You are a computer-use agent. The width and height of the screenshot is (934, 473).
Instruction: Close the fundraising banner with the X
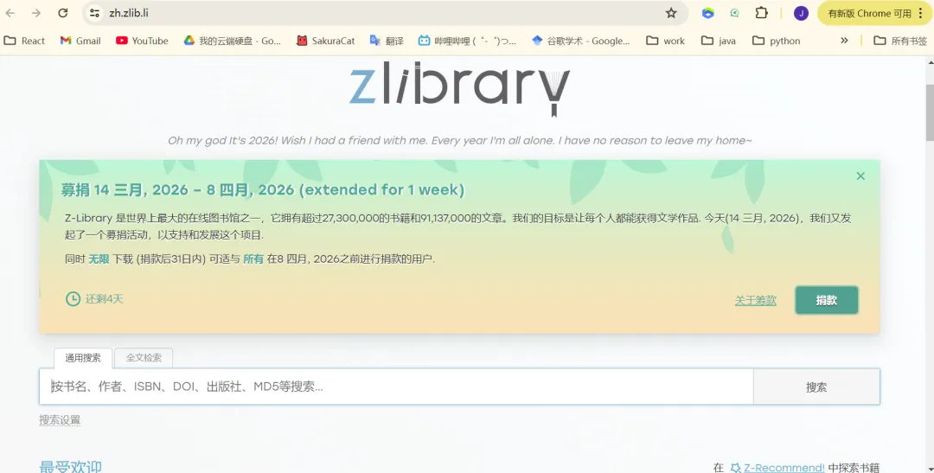click(860, 176)
